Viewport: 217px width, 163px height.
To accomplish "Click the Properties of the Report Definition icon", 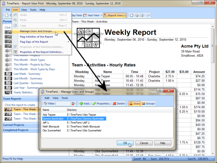I will coord(15,52).
